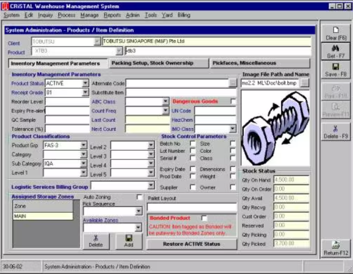
Task: Expand the ABC Class dropdown
Action: click(x=165, y=102)
